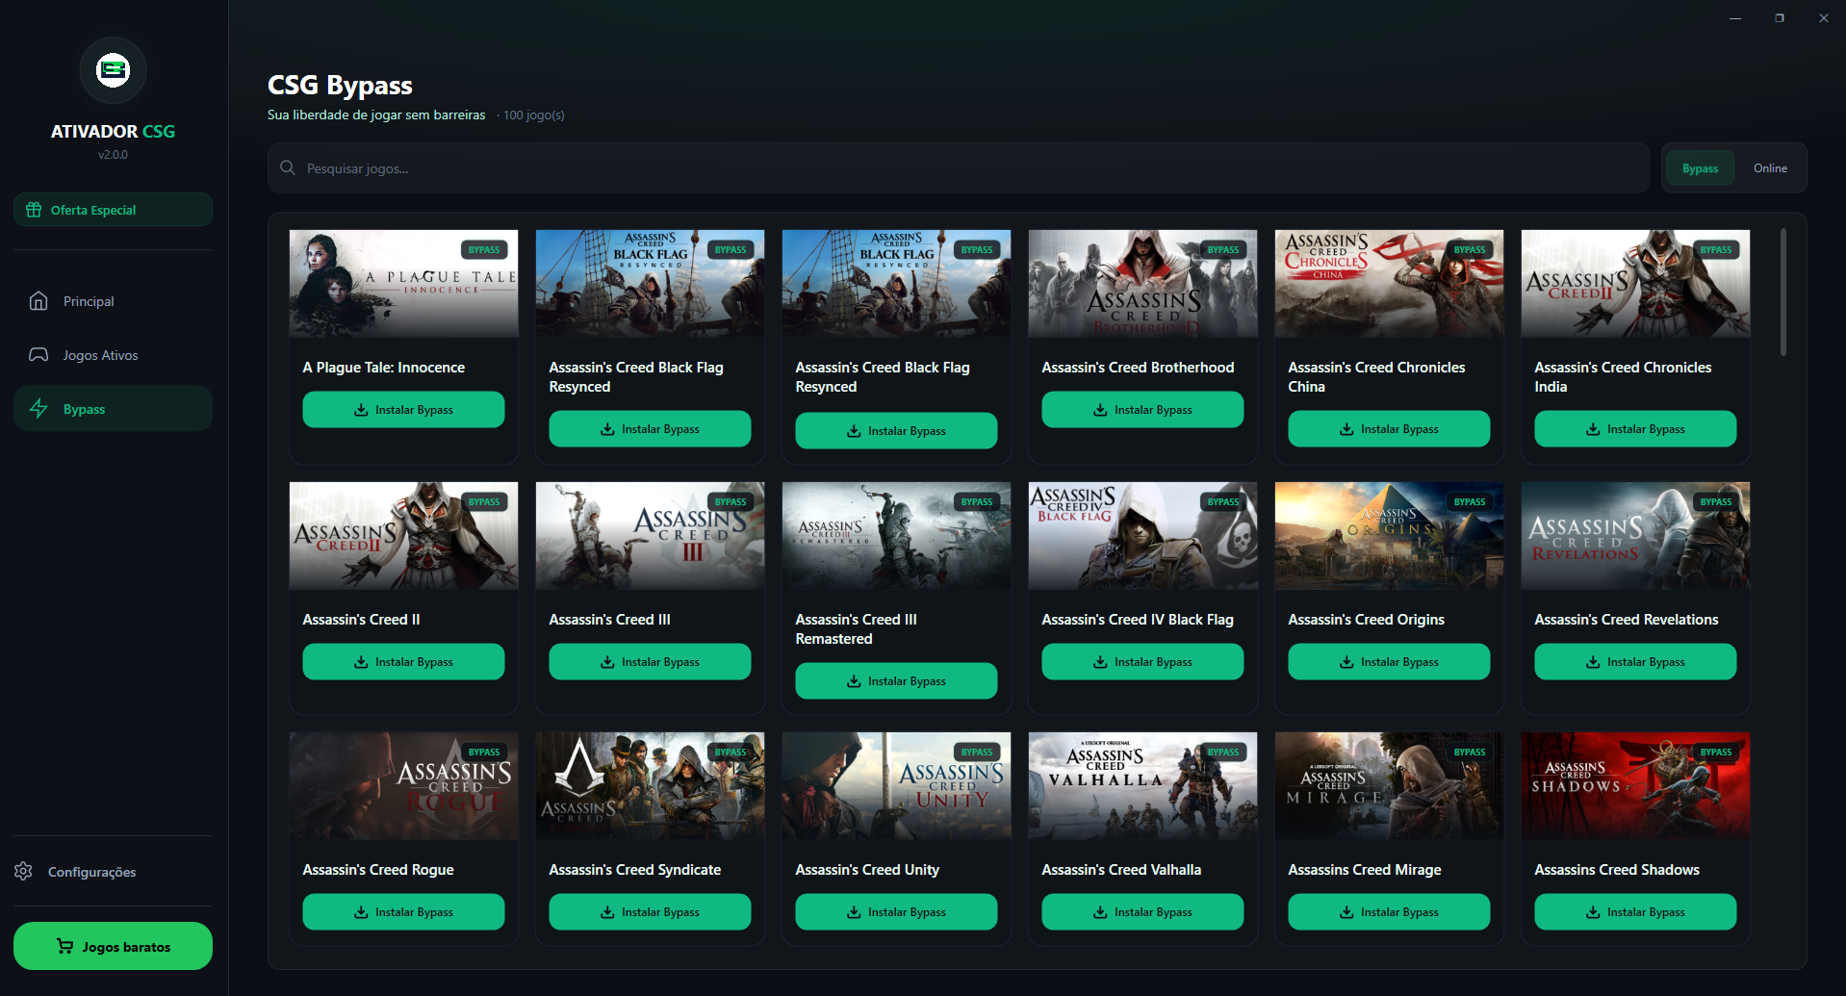1846x996 pixels.
Task: Click the A Plague Tale: Innocence cover image
Action: tap(403, 284)
